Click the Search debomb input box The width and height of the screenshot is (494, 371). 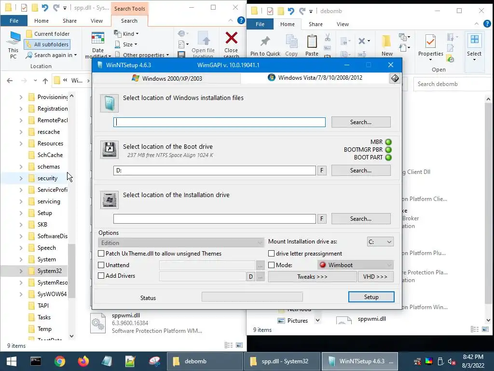(x=453, y=84)
